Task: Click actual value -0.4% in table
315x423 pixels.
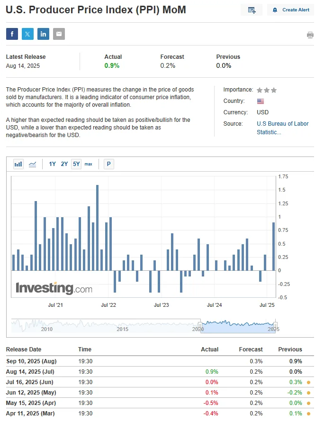Action: point(211,414)
